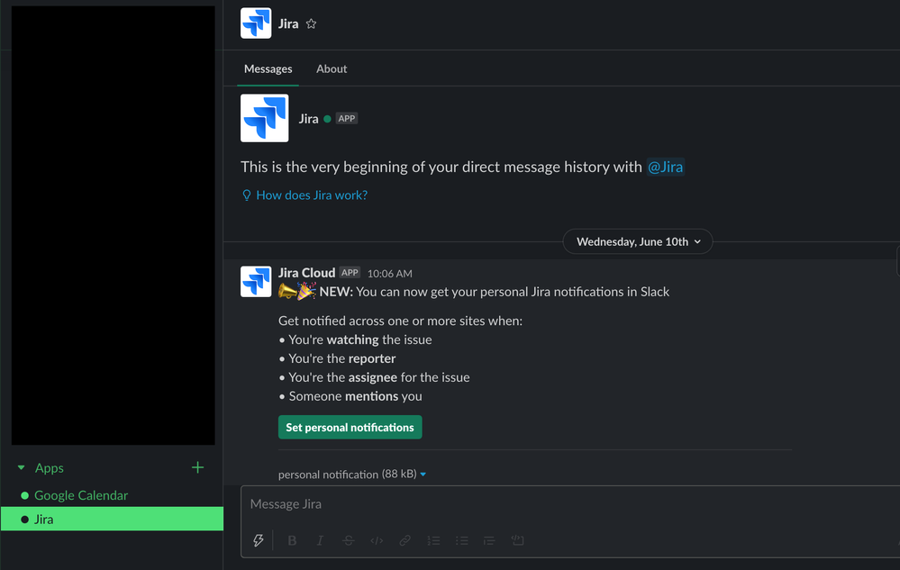Collapse the Apps section
This screenshot has height=570, width=900.
(22, 468)
